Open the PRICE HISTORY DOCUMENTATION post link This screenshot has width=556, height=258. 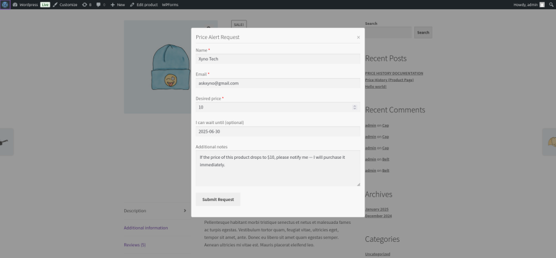(394, 73)
